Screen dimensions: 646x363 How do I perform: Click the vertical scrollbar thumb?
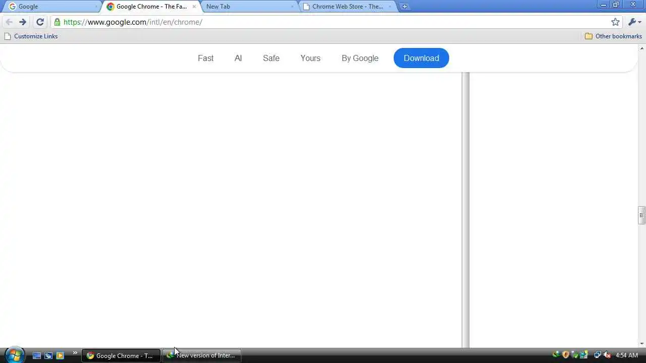642,215
